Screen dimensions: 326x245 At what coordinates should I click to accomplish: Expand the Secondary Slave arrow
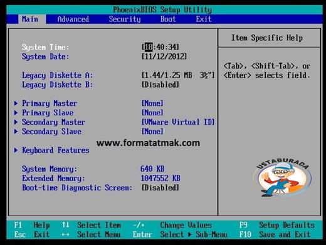pos(16,132)
